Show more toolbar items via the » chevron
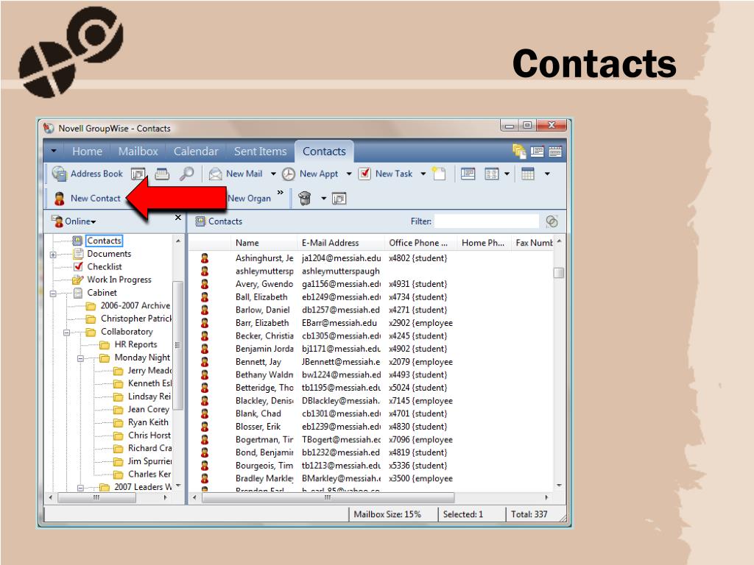 [281, 193]
